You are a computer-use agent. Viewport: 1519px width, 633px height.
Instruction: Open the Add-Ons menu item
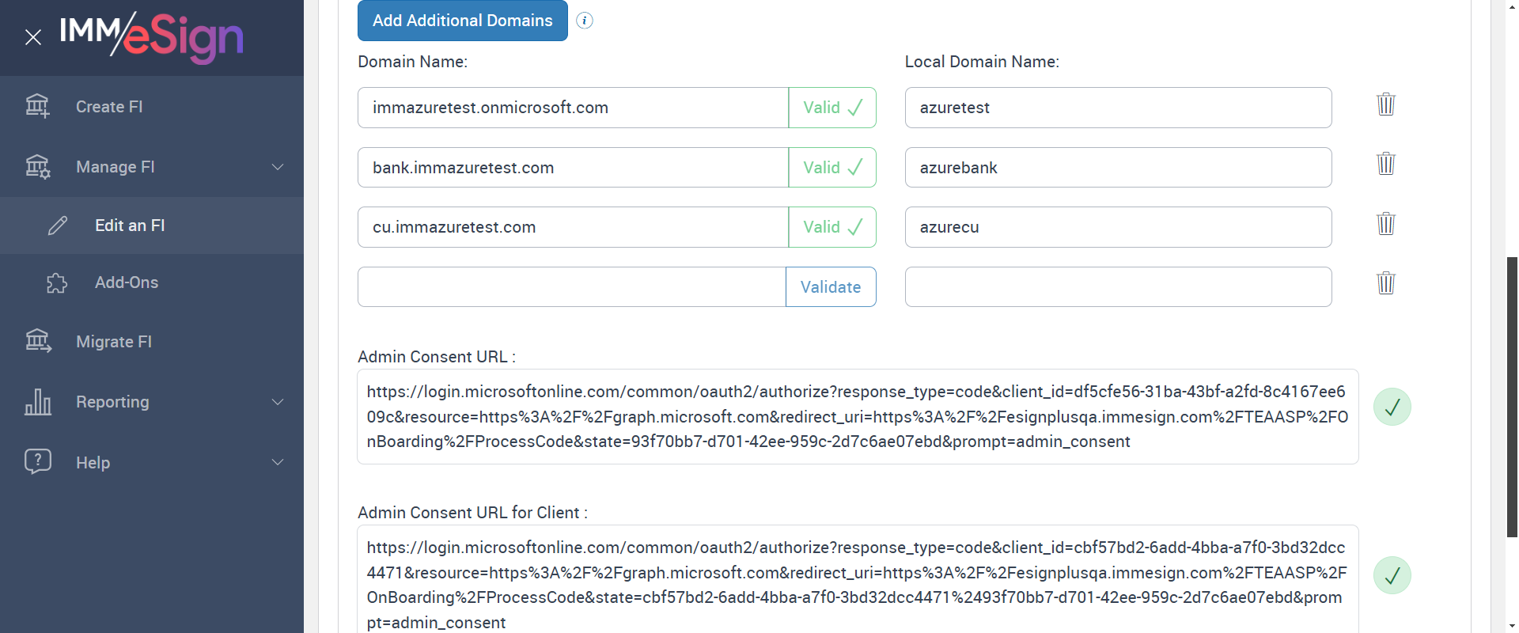127,282
